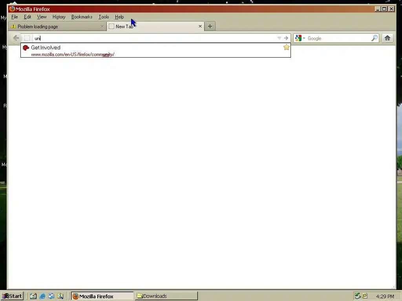
Task: Minimize the Firefox window
Action: click(377, 9)
